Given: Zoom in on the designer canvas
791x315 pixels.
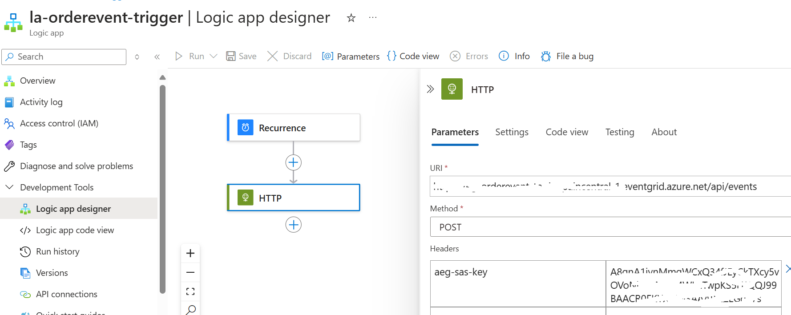Looking at the screenshot, I should [x=190, y=253].
